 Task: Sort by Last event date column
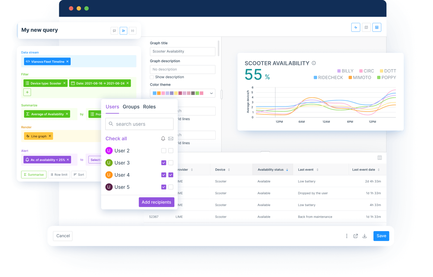tap(379, 170)
